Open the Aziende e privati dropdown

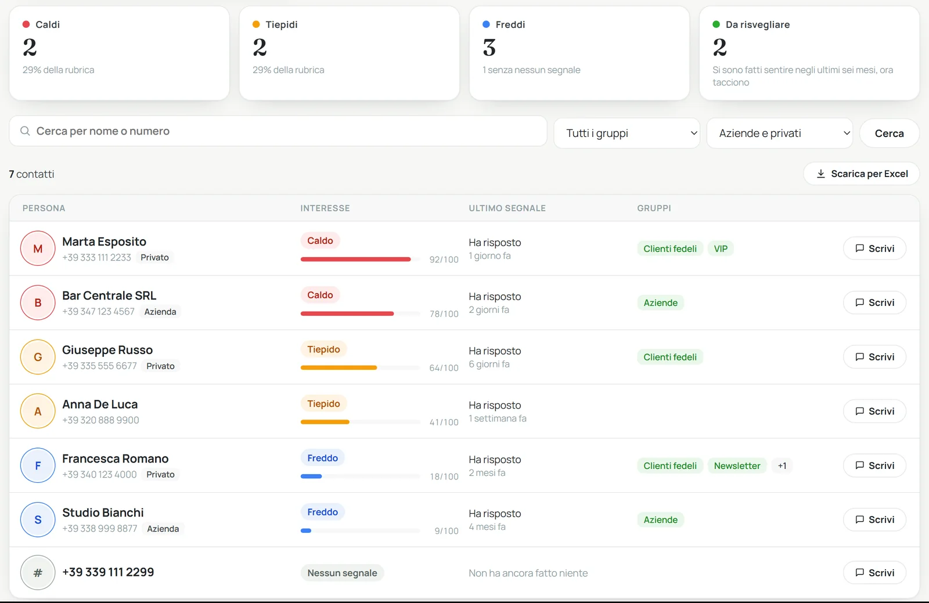(779, 133)
